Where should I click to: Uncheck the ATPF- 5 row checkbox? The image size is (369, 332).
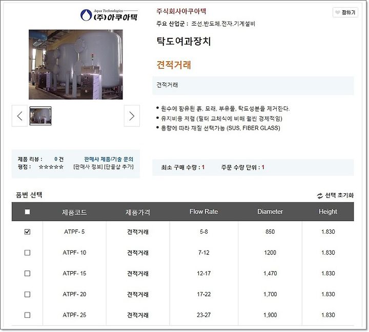coord(27,232)
